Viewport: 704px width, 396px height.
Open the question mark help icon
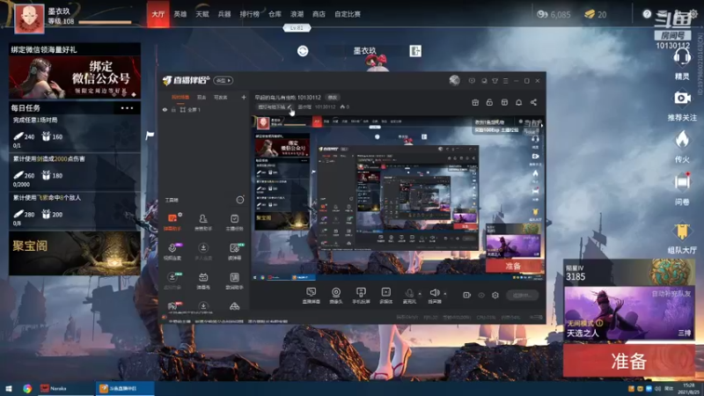647,14
